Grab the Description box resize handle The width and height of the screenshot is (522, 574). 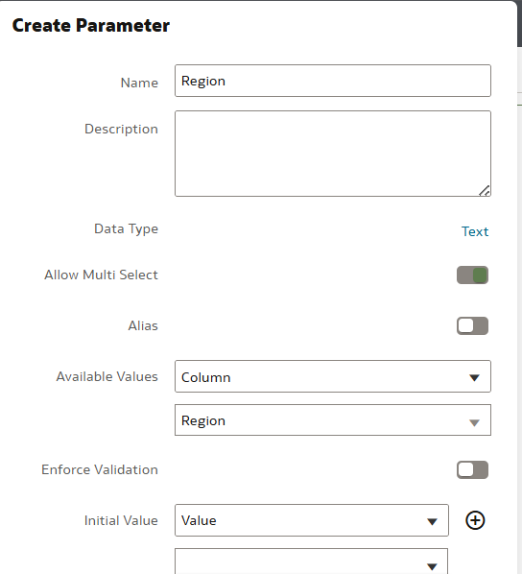coord(485,191)
